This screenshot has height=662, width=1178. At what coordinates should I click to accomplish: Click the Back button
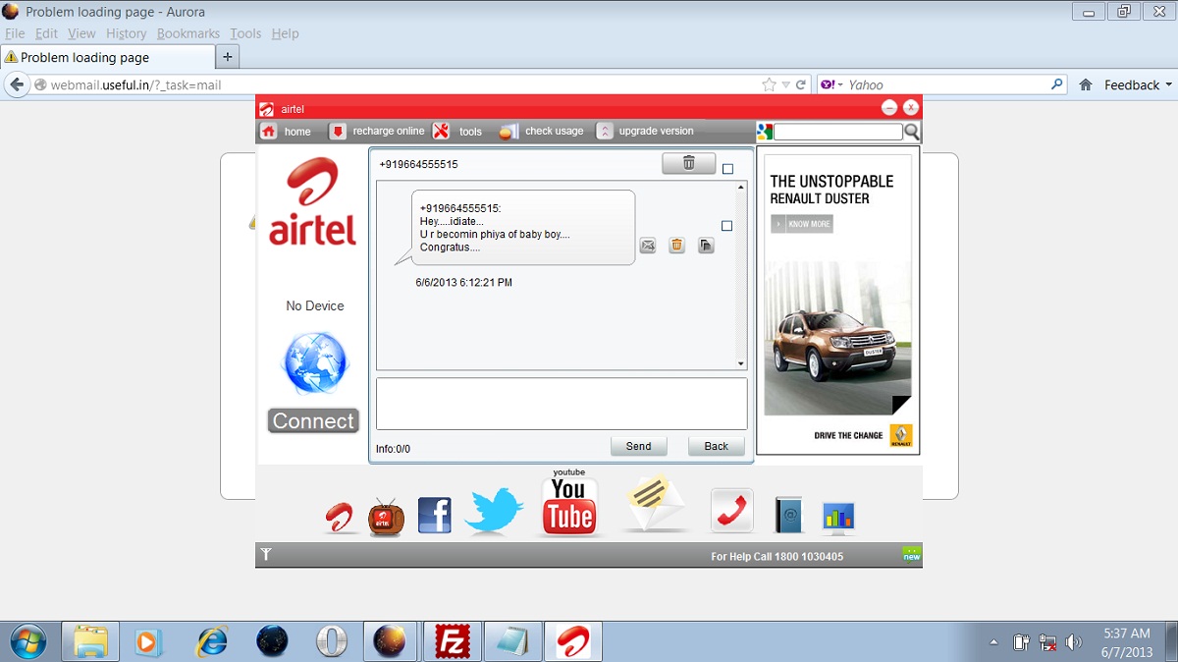[x=716, y=446]
